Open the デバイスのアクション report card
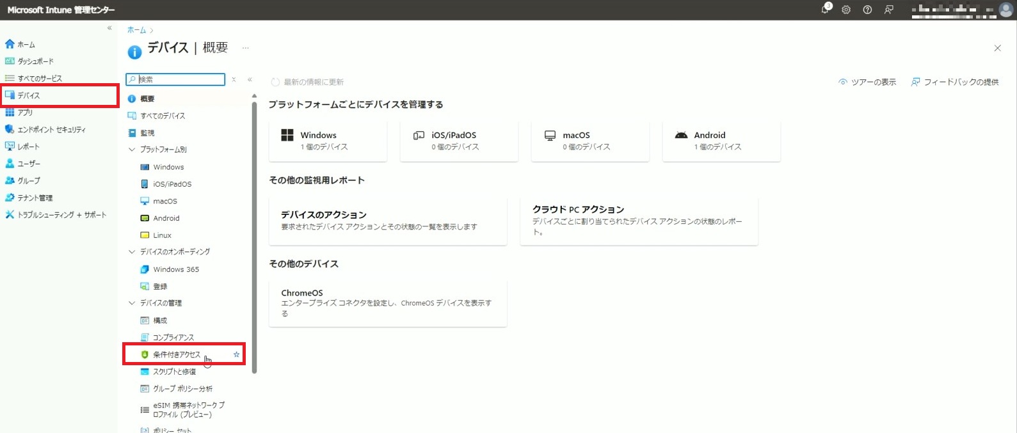 pos(388,221)
